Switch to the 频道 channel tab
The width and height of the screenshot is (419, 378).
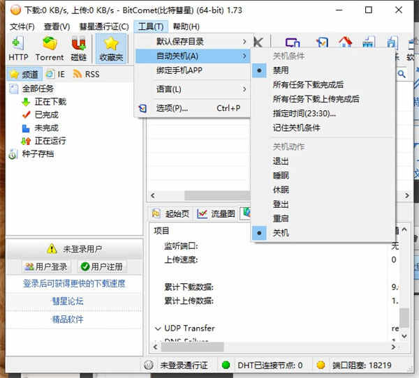click(24, 74)
